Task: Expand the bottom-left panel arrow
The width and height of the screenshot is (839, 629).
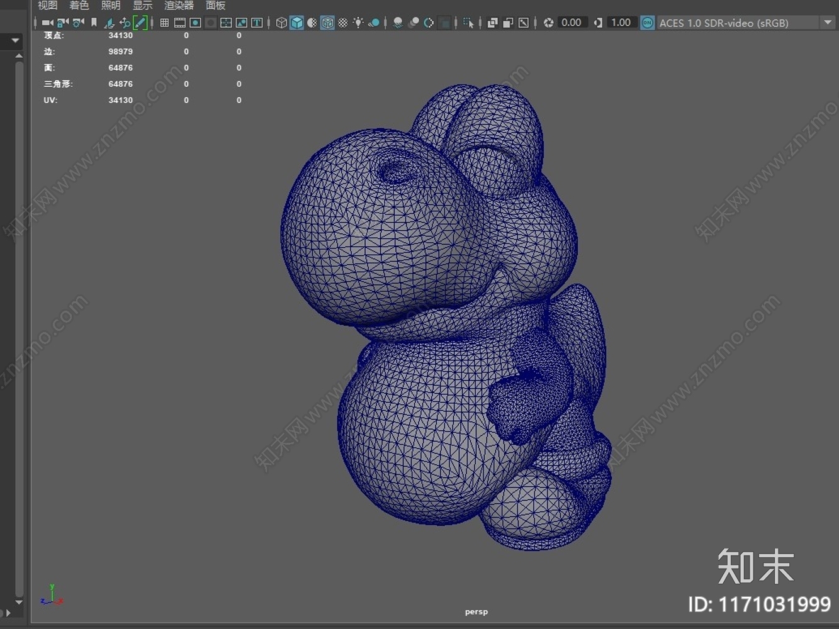Action: 8,613
